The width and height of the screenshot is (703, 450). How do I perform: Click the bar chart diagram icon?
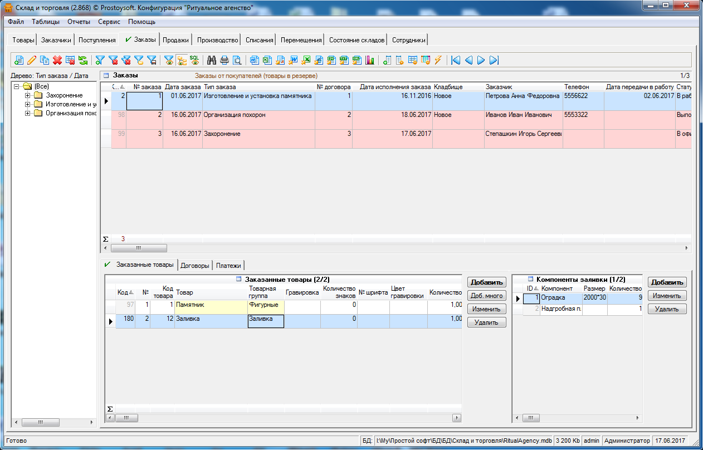[x=370, y=60]
